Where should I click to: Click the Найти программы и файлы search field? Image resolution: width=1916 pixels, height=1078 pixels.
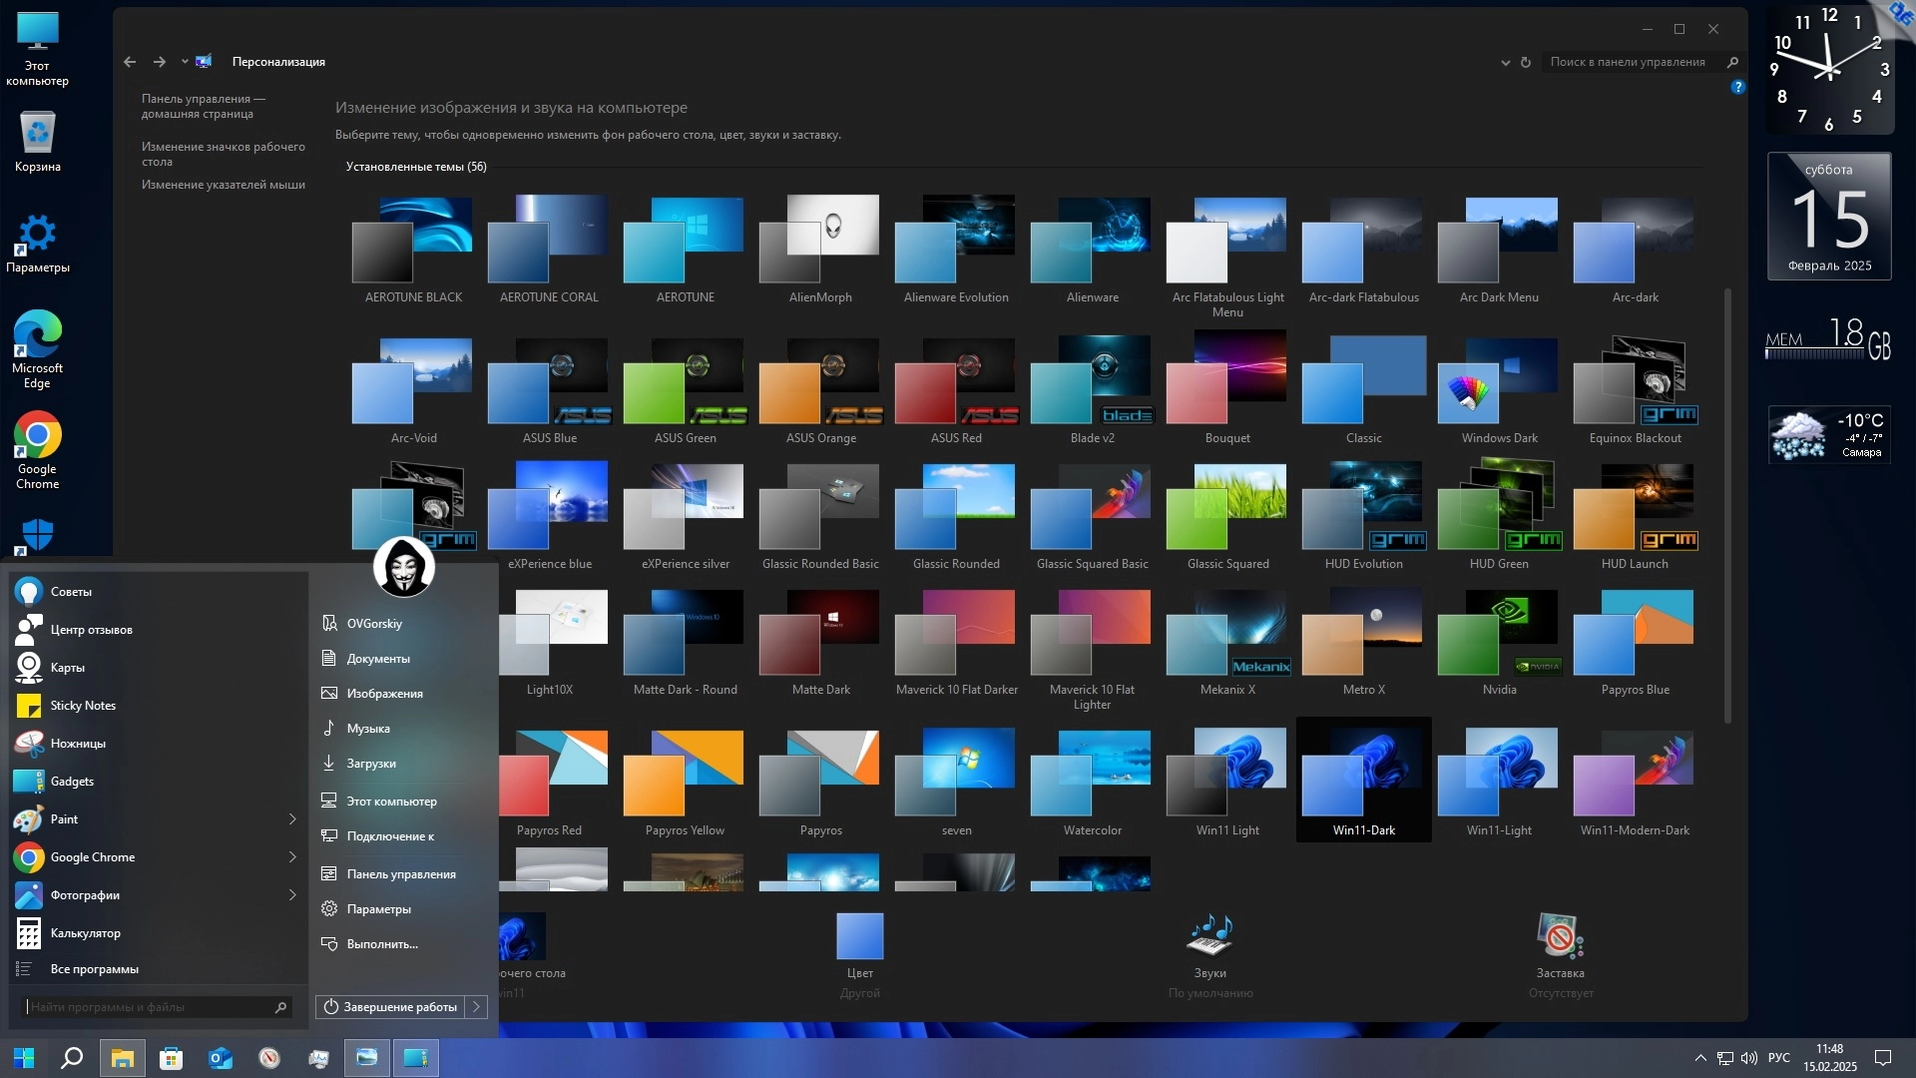point(150,1007)
